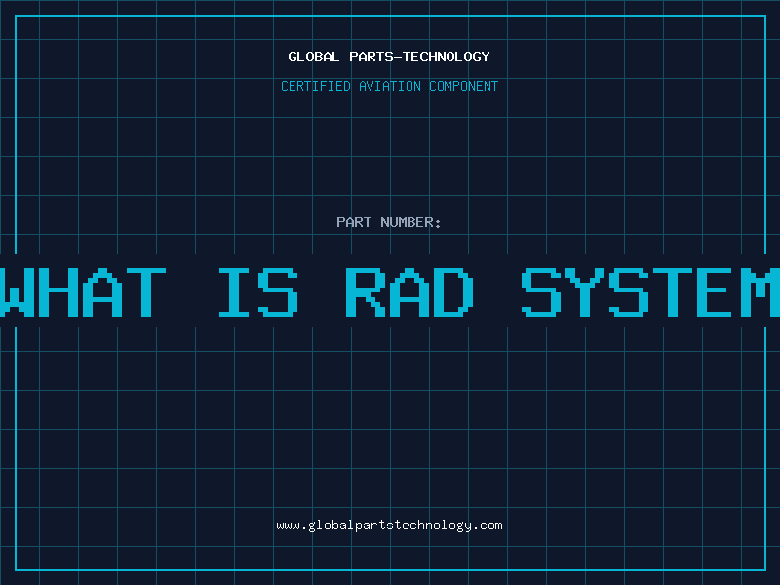Click the PART NUMBER: label
780x585 pixels.
(x=389, y=222)
